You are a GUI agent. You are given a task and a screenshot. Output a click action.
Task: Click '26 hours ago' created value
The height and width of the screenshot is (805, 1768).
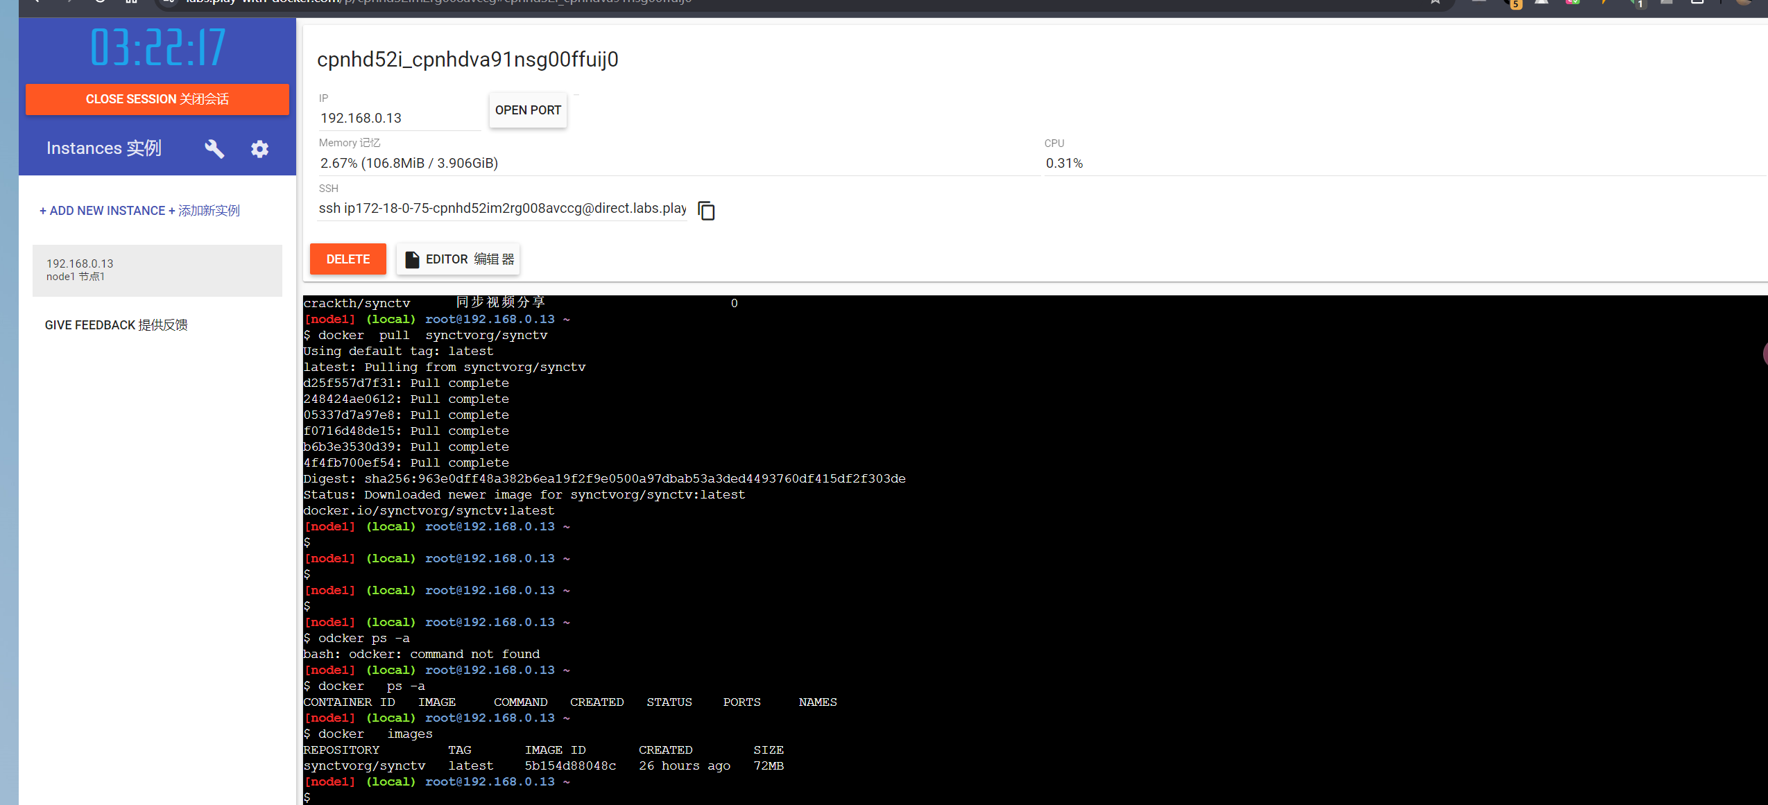click(x=685, y=765)
